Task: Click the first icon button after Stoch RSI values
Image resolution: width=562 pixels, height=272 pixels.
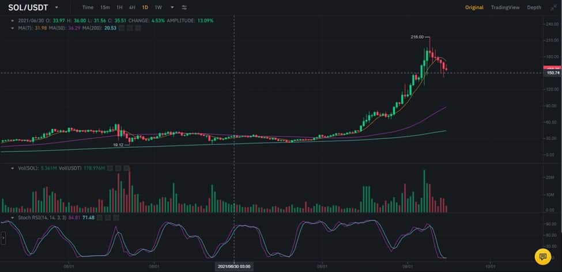Action: click(100, 217)
